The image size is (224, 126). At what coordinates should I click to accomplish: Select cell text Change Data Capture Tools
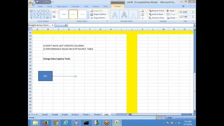[57, 59]
